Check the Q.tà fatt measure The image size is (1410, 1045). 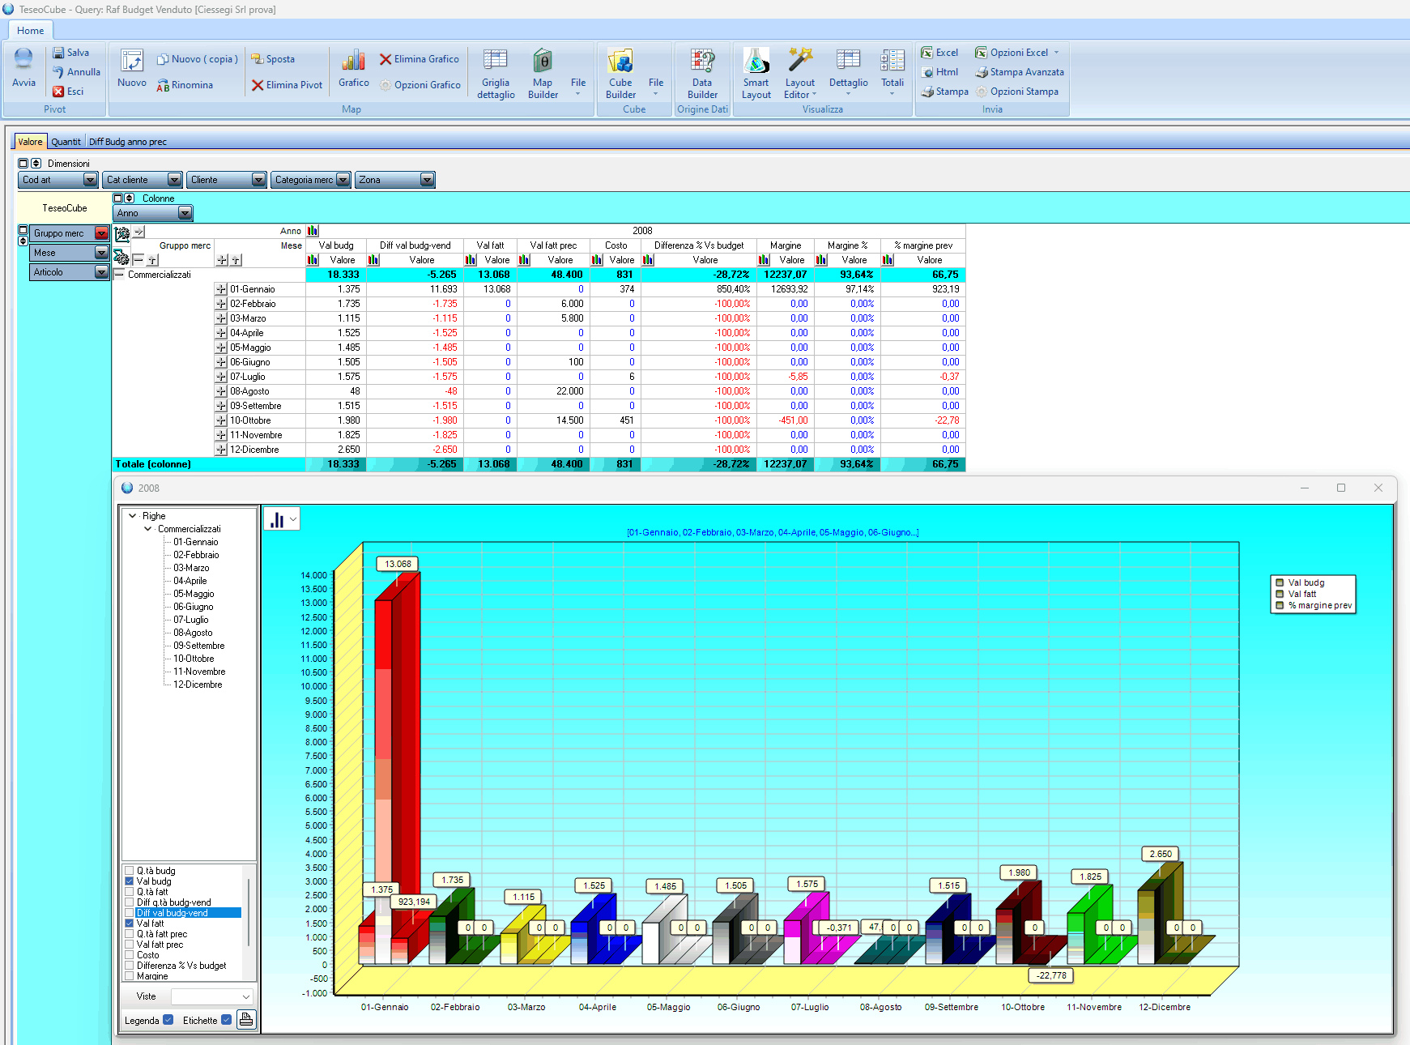pyautogui.click(x=130, y=892)
